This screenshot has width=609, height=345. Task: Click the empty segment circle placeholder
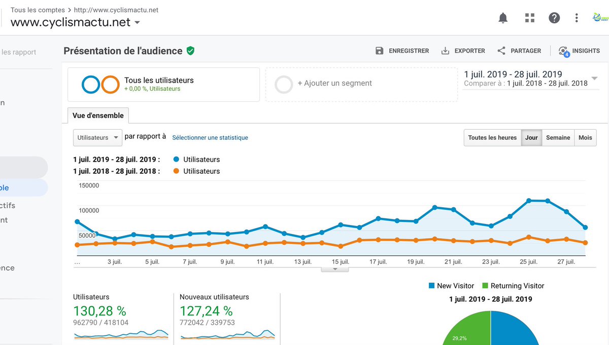(x=284, y=85)
